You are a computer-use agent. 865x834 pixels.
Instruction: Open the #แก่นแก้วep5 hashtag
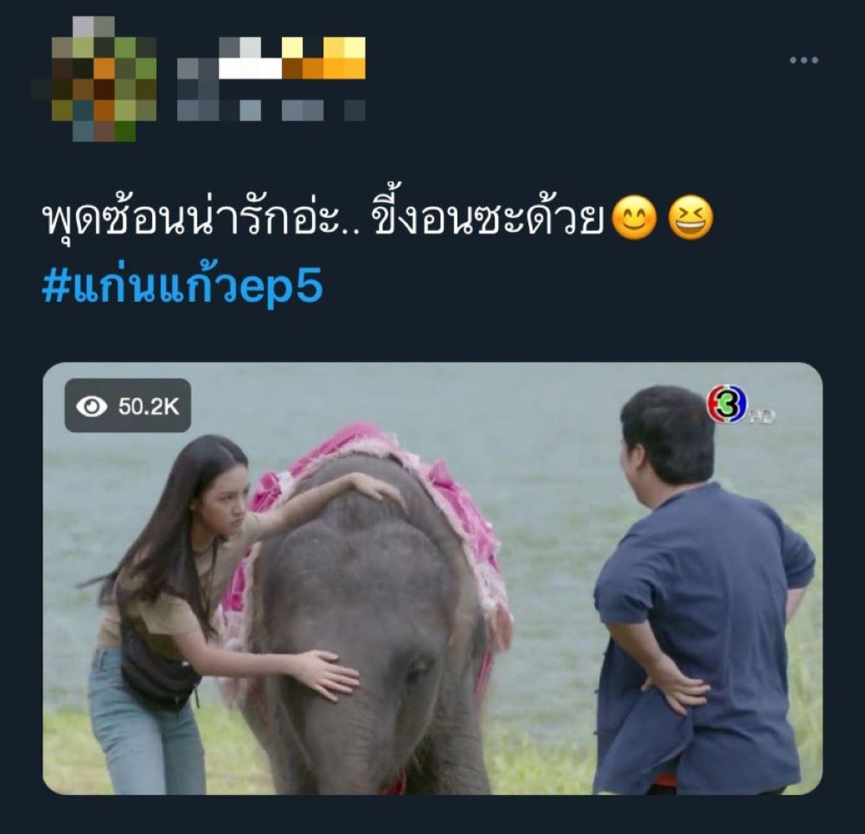click(x=182, y=287)
